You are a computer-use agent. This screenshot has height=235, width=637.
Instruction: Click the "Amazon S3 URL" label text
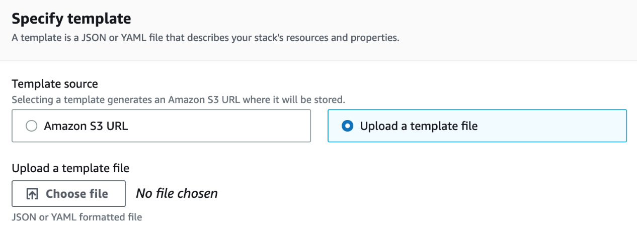point(86,126)
